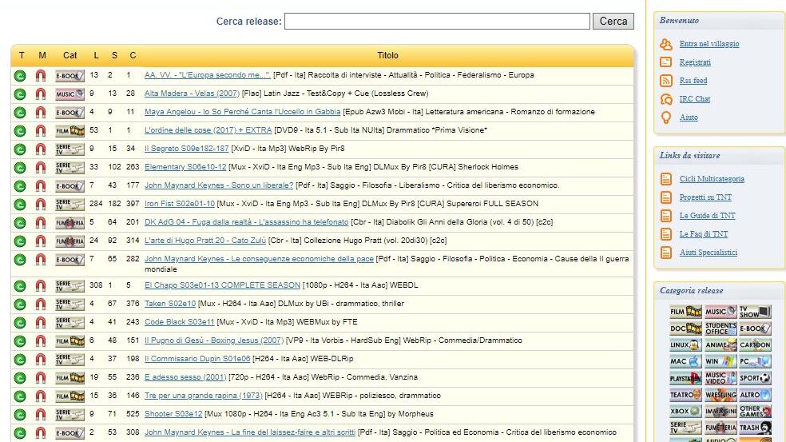This screenshot has width=786, height=442.
Task: Open Le Faq di TNT link
Action: [704, 234]
